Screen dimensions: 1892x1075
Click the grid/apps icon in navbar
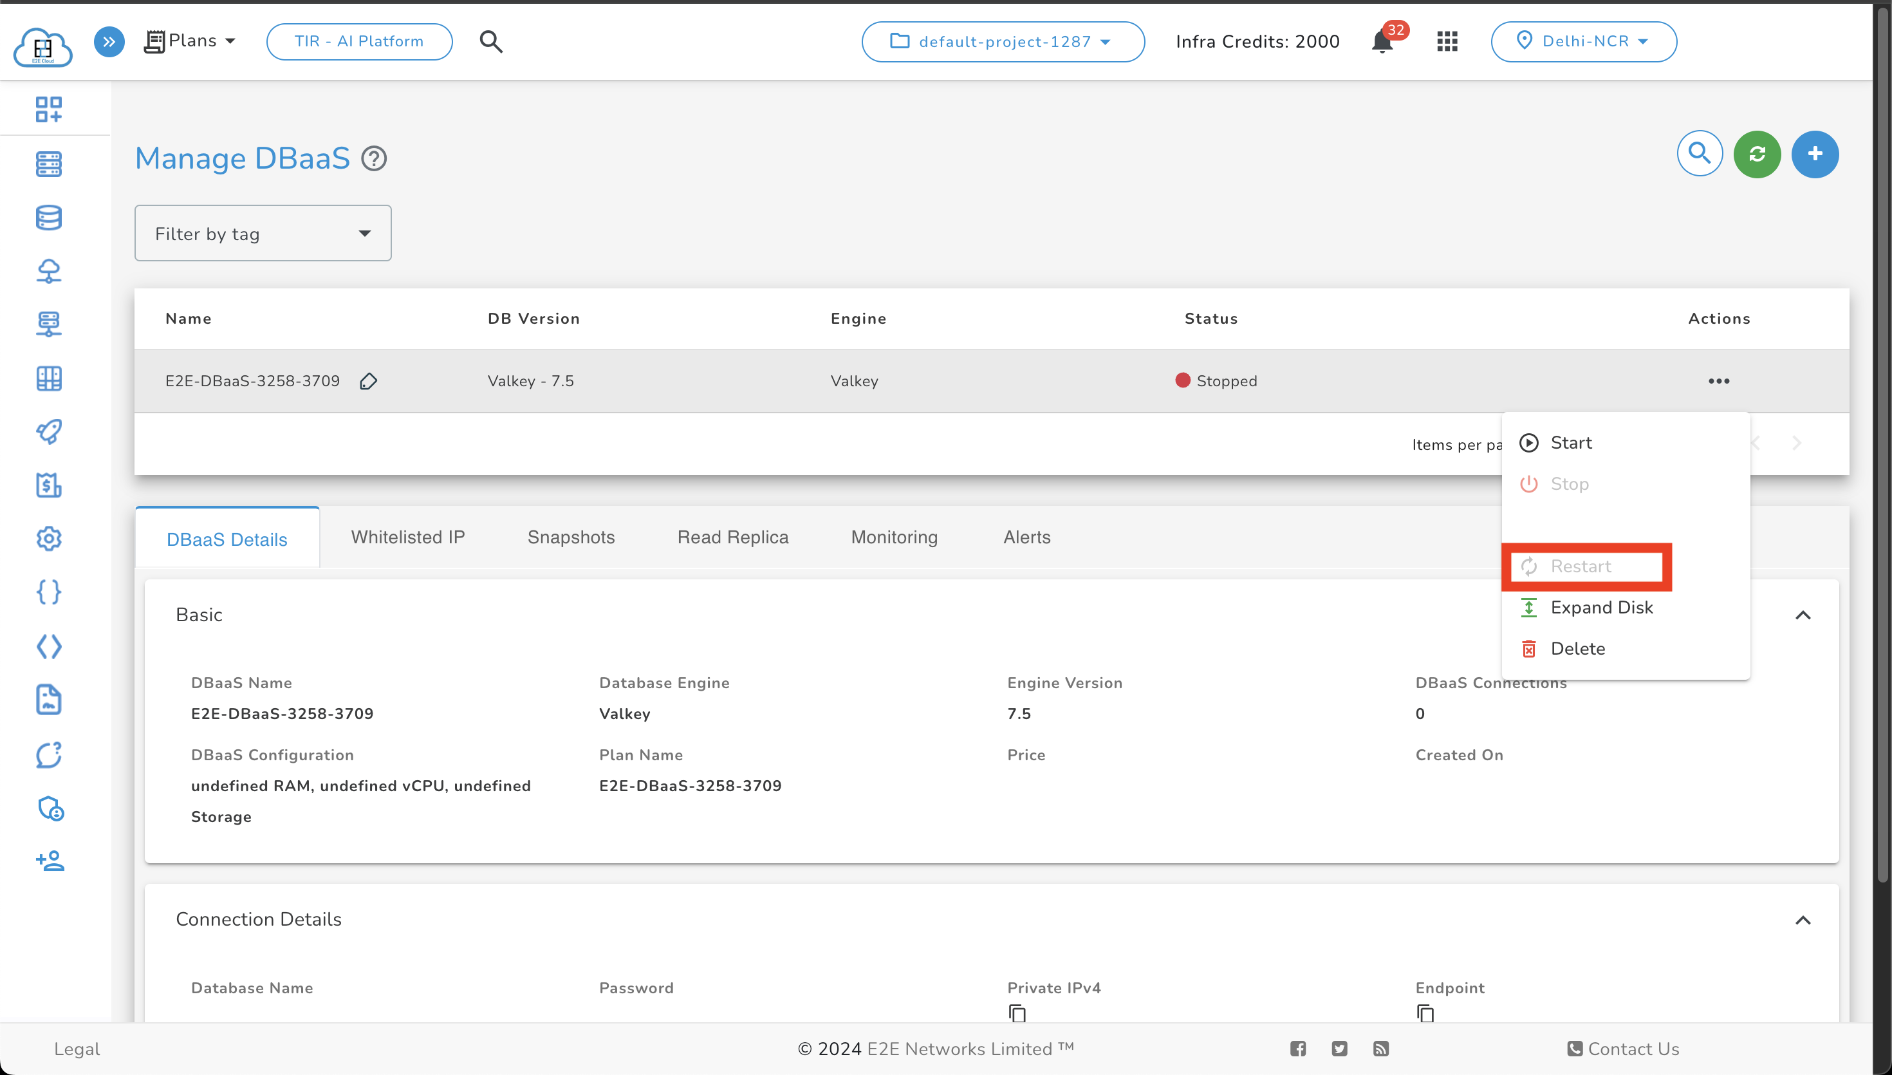click(1446, 42)
